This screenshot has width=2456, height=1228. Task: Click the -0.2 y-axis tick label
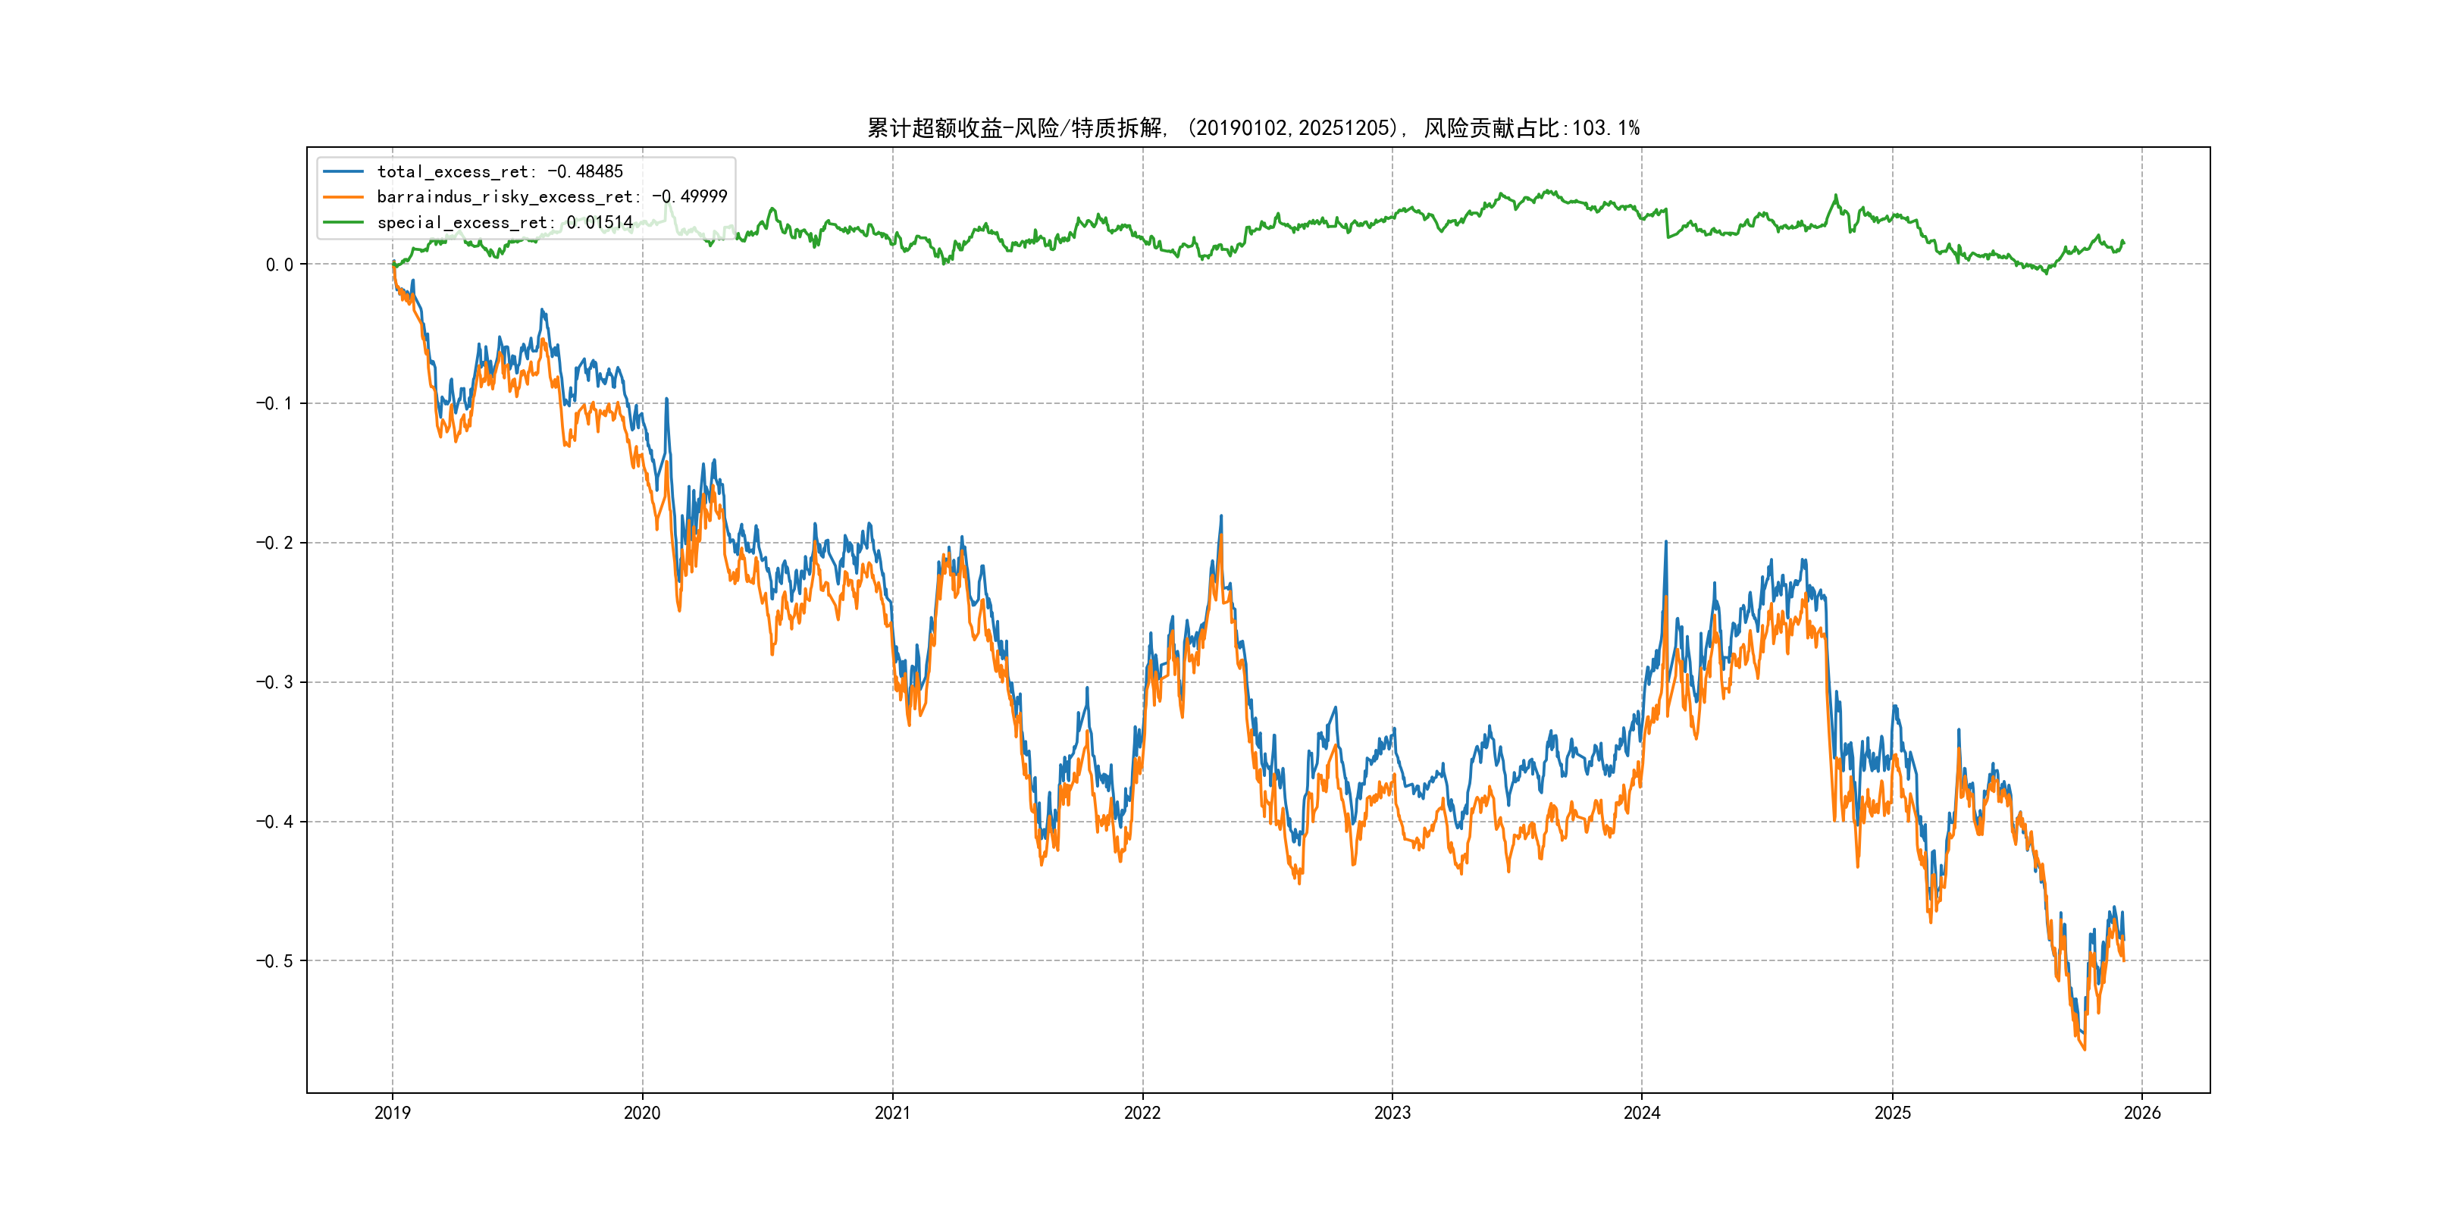(274, 544)
